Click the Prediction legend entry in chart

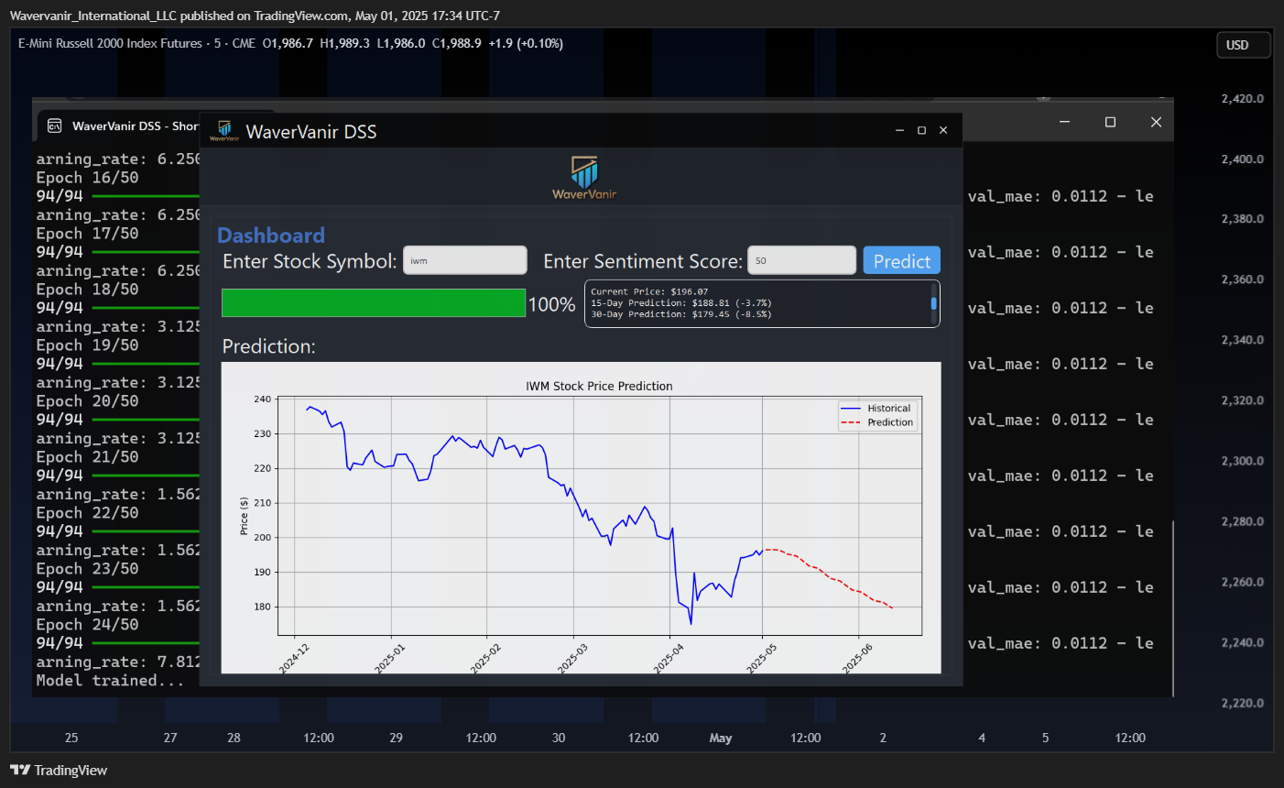(876, 422)
